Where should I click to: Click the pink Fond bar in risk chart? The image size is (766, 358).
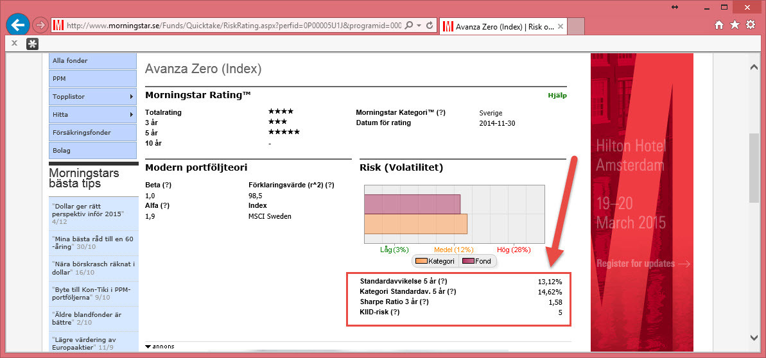tap(412, 204)
